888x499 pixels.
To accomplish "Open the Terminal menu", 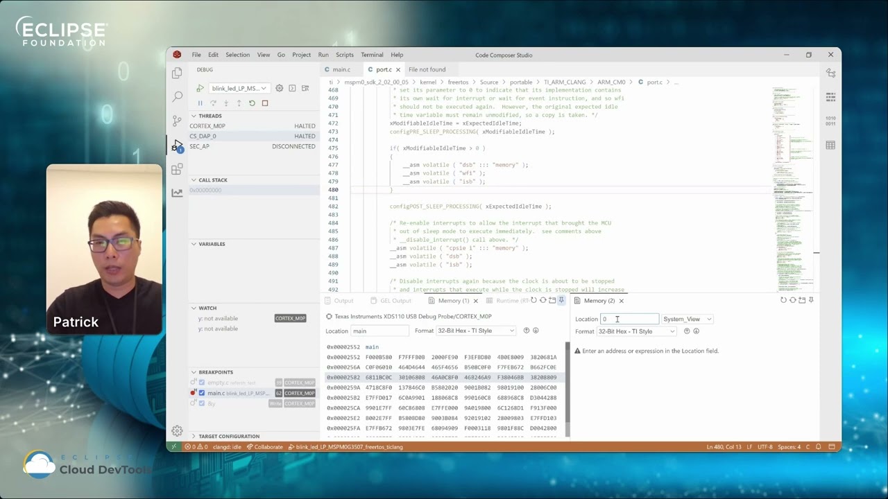I will (372, 55).
